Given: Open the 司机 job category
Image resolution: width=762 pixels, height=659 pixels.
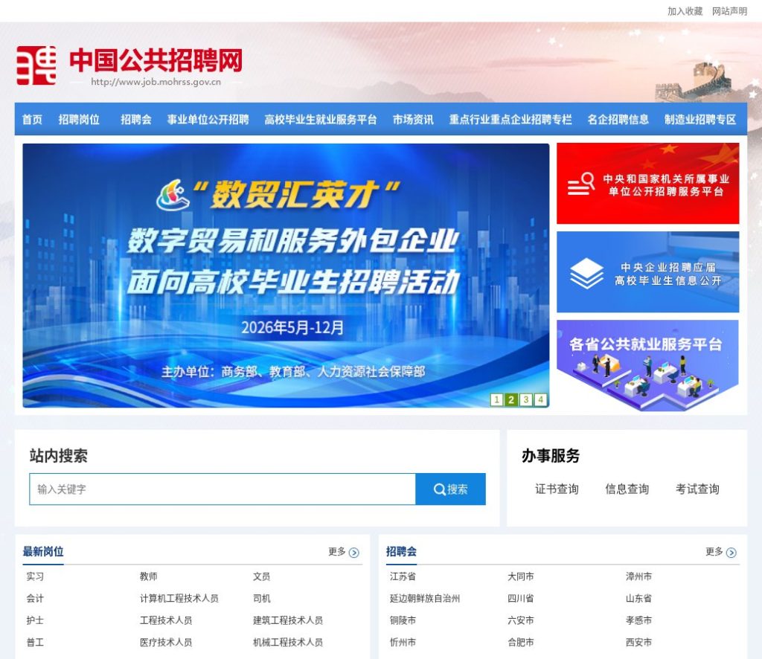Looking at the screenshot, I should (261, 598).
